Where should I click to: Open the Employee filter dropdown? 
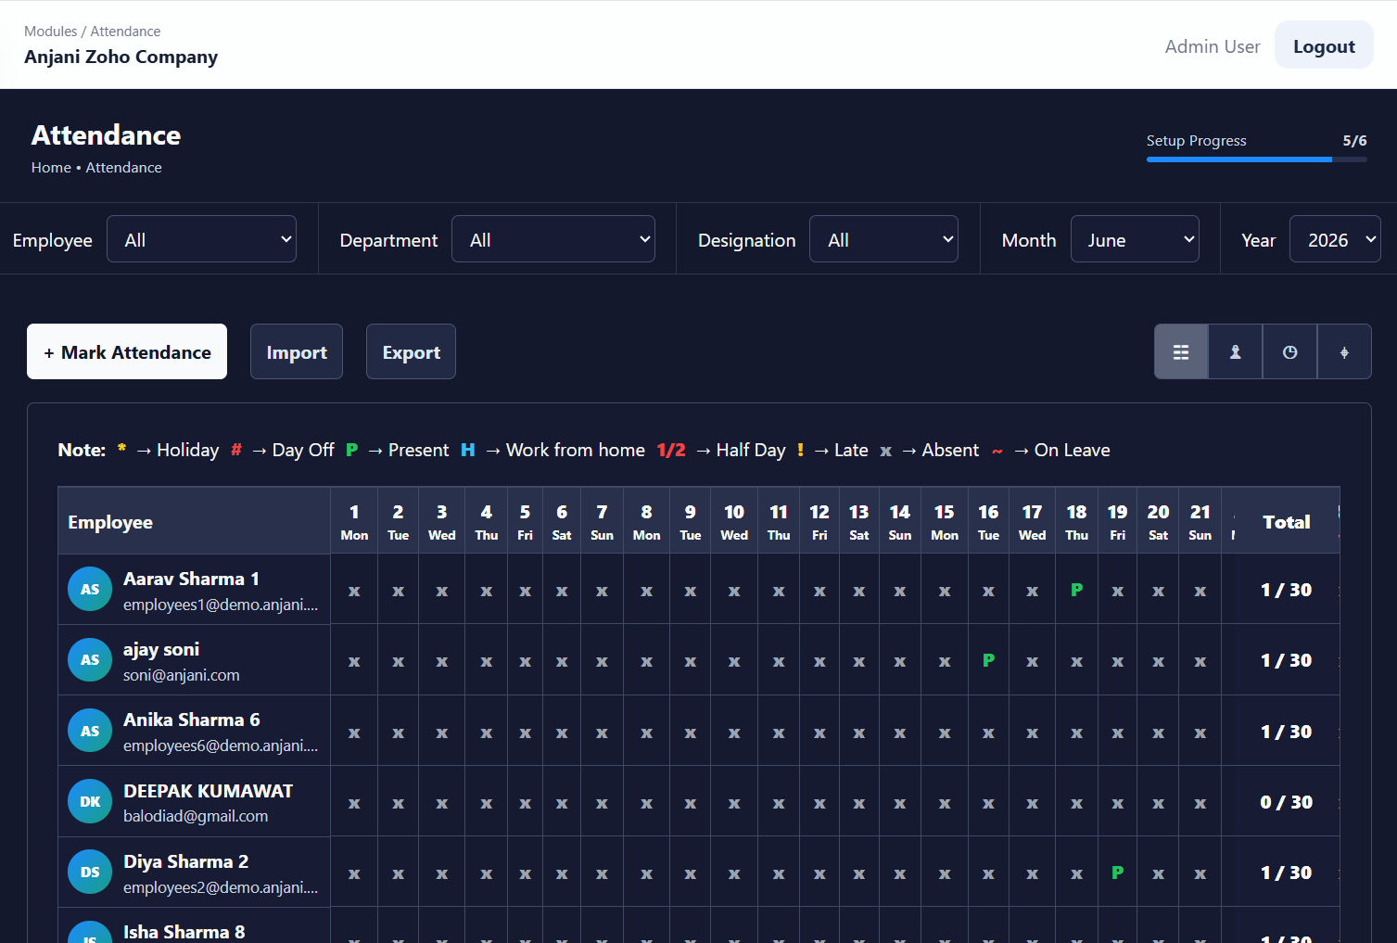[x=201, y=239]
